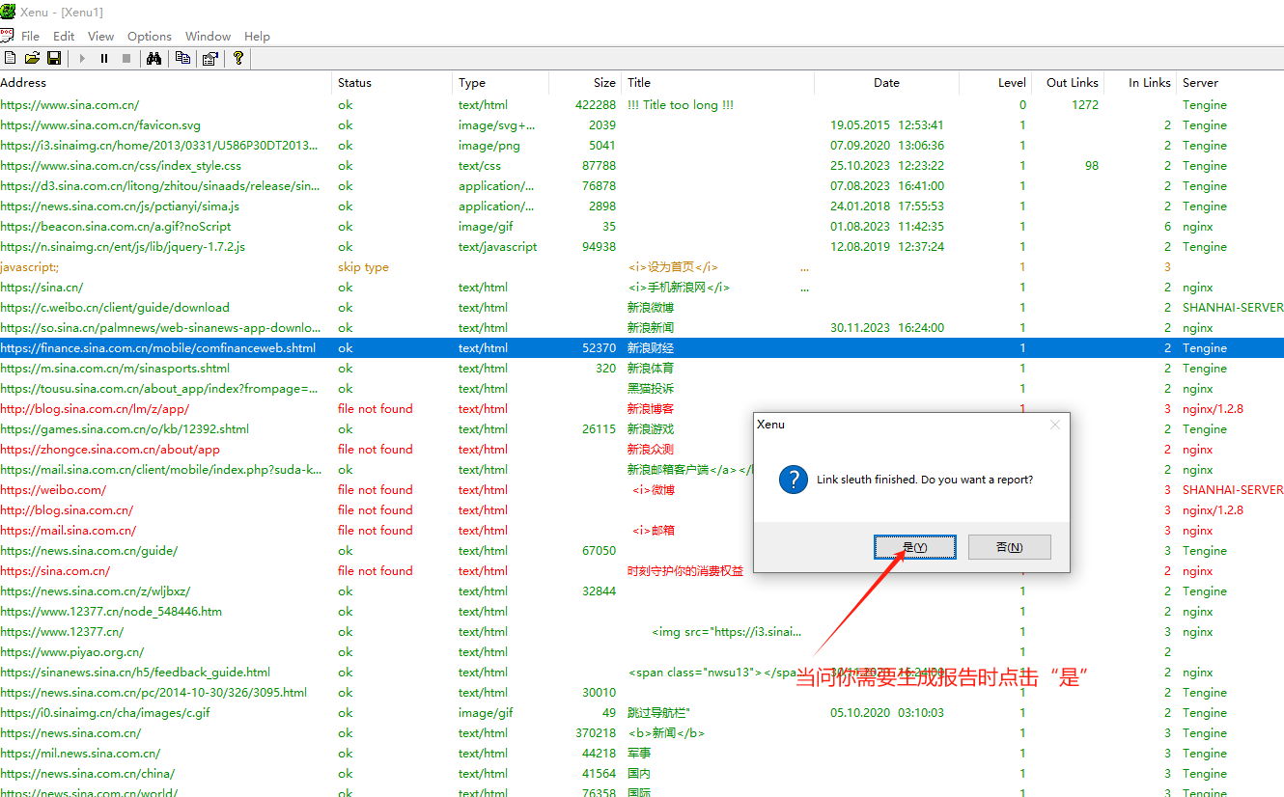Select the https://news.sina.com.cn/china/ row
The image size is (1284, 797).
(x=642, y=774)
